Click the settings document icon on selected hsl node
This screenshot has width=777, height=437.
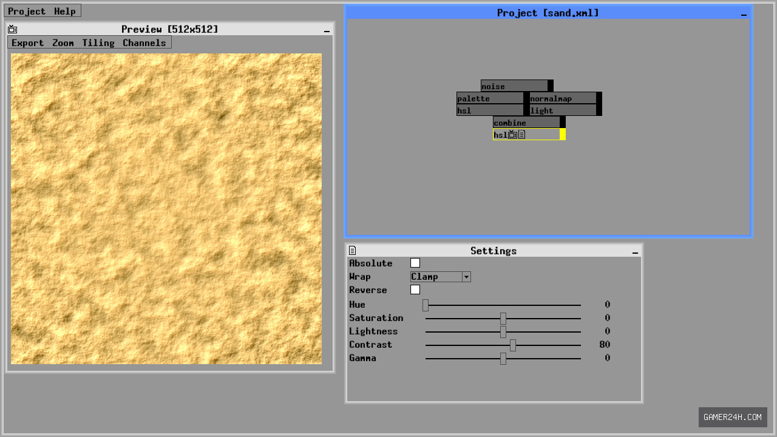tap(521, 135)
